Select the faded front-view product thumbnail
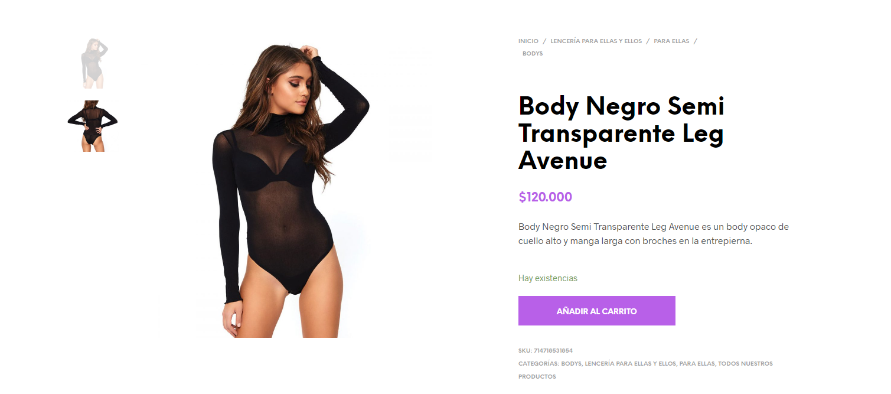Image resolution: width=891 pixels, height=394 pixels. click(93, 63)
